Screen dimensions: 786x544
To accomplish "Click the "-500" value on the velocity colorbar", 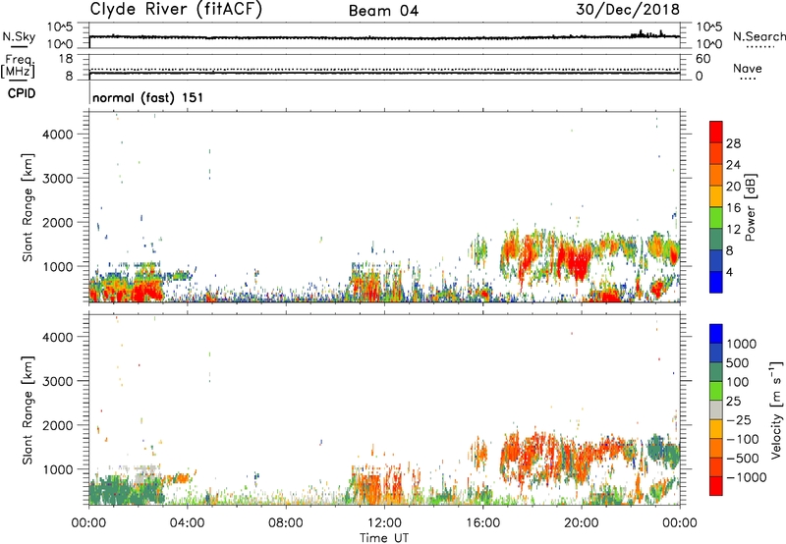I will (x=743, y=459).
